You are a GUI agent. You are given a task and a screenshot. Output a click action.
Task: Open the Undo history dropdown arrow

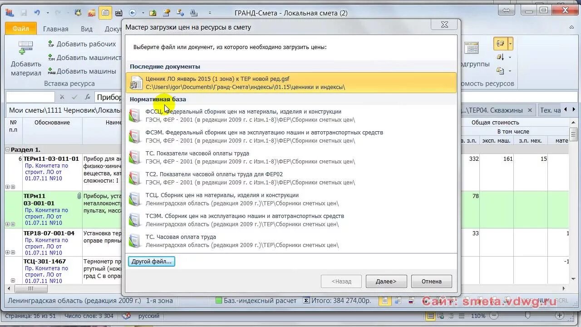click(47, 13)
